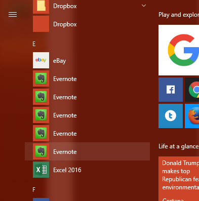Screen dimensions: 199x201
Task: Open the Donald Trump news tile
Action: click(x=179, y=179)
